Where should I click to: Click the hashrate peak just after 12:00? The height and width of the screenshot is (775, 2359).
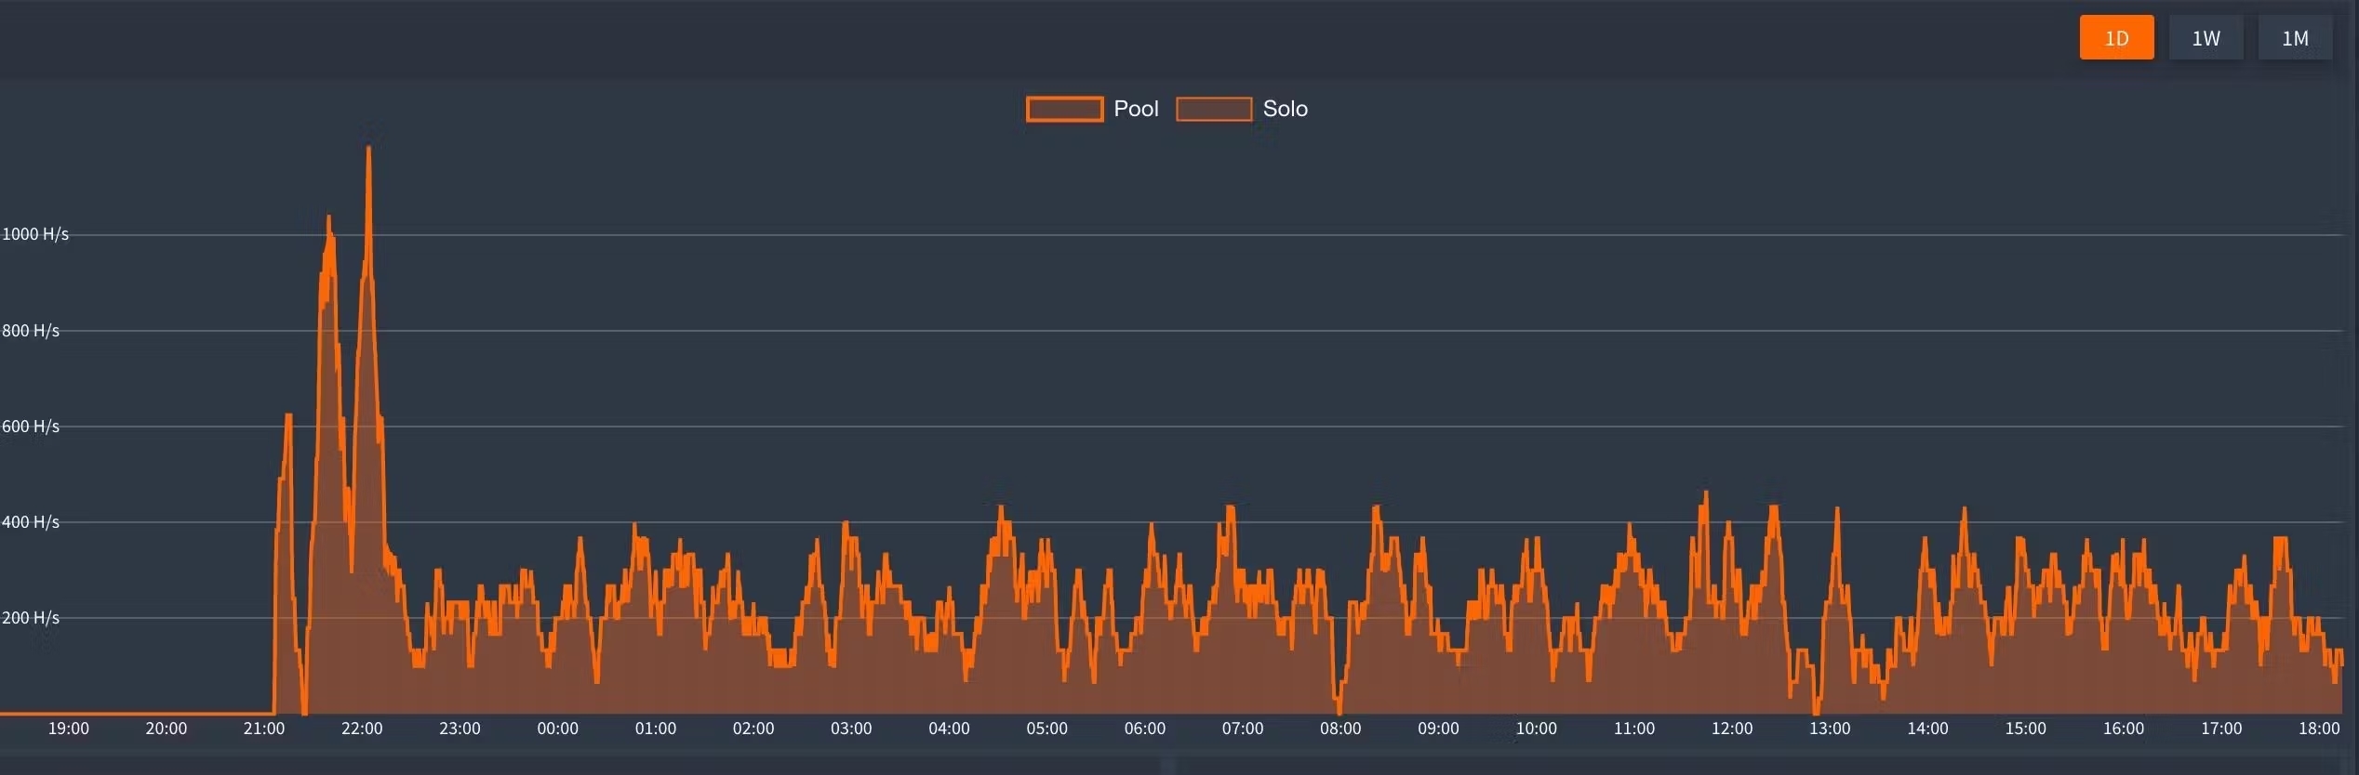pyautogui.click(x=1775, y=508)
